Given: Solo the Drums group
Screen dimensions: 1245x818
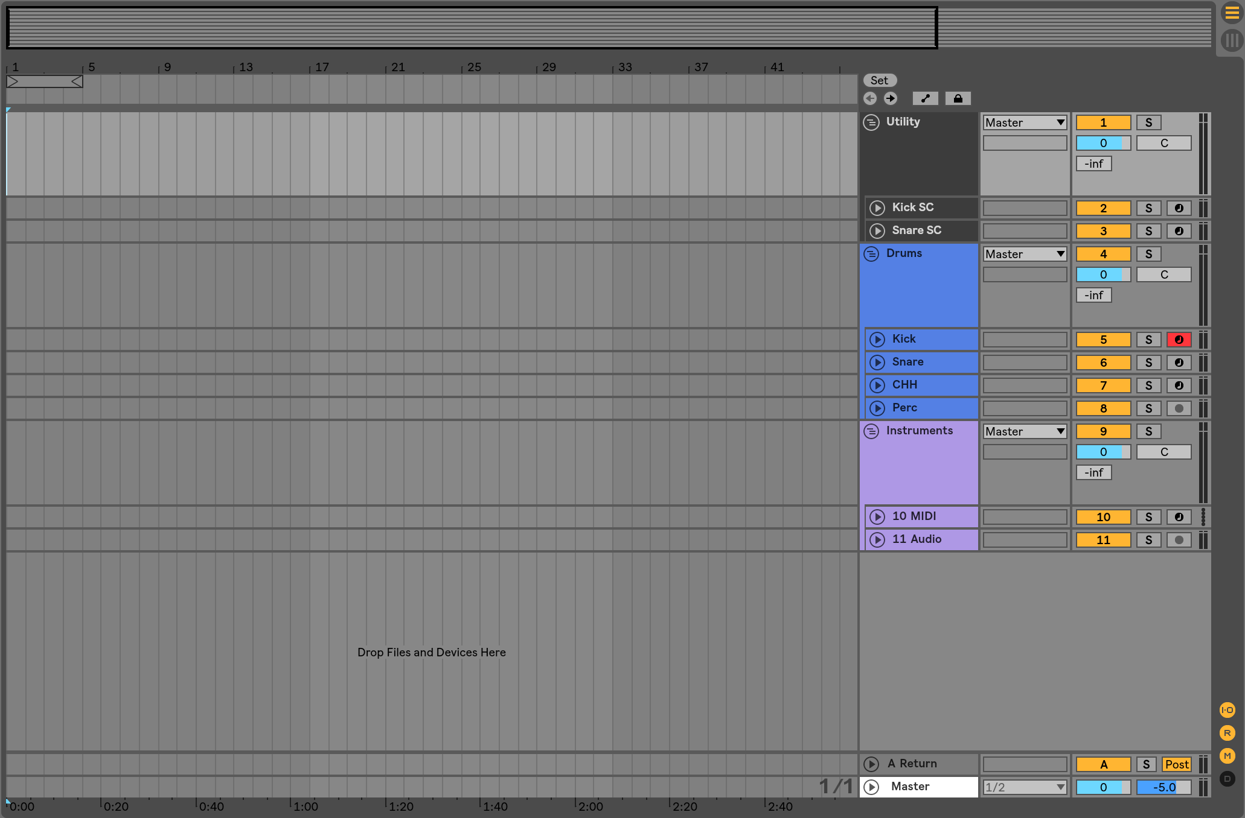Looking at the screenshot, I should tap(1149, 254).
